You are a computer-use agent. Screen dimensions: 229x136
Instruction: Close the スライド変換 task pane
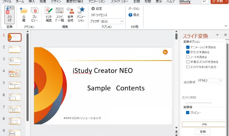point(225,35)
